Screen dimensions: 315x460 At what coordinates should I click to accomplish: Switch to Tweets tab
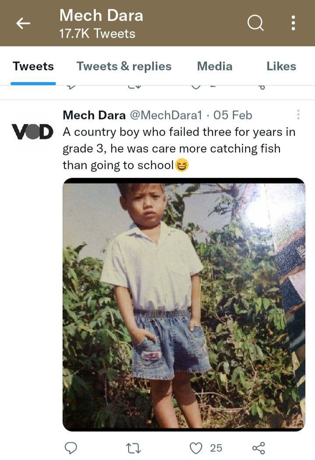pyautogui.click(x=33, y=66)
